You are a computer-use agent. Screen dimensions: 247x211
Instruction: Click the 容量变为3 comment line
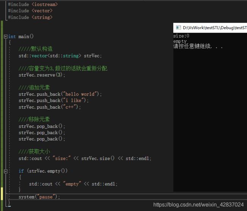[63, 68]
